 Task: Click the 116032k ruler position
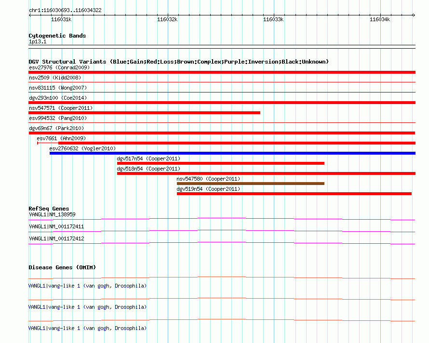pos(167,19)
